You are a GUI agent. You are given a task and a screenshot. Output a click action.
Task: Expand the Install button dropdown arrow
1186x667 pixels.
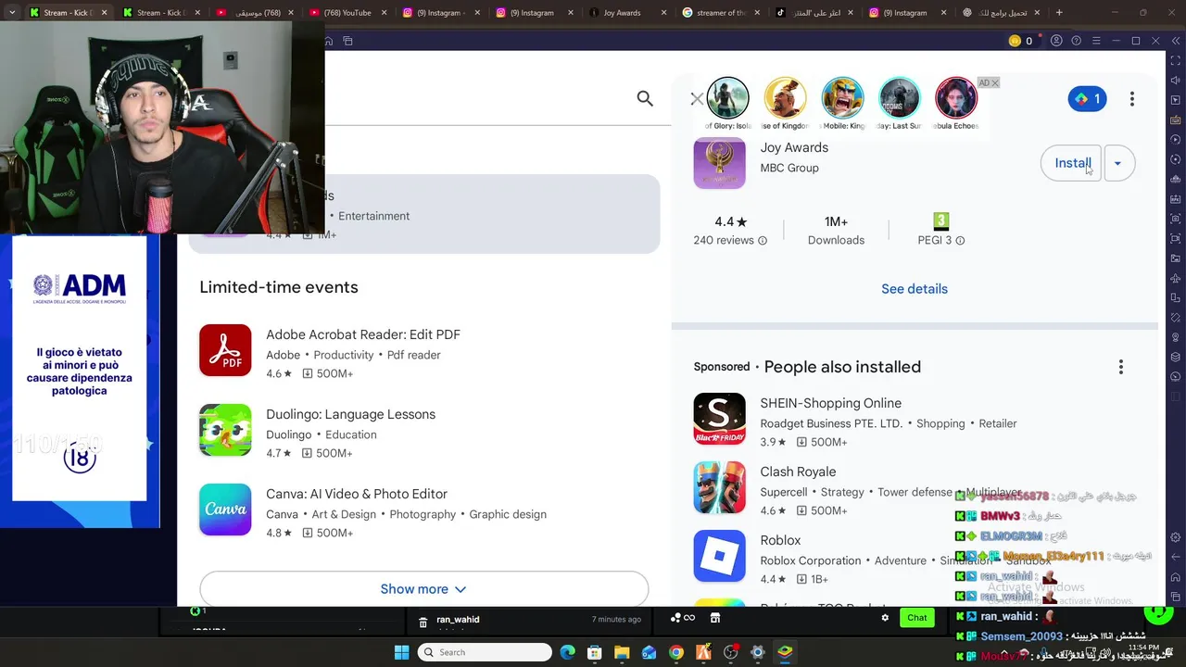point(1118,163)
